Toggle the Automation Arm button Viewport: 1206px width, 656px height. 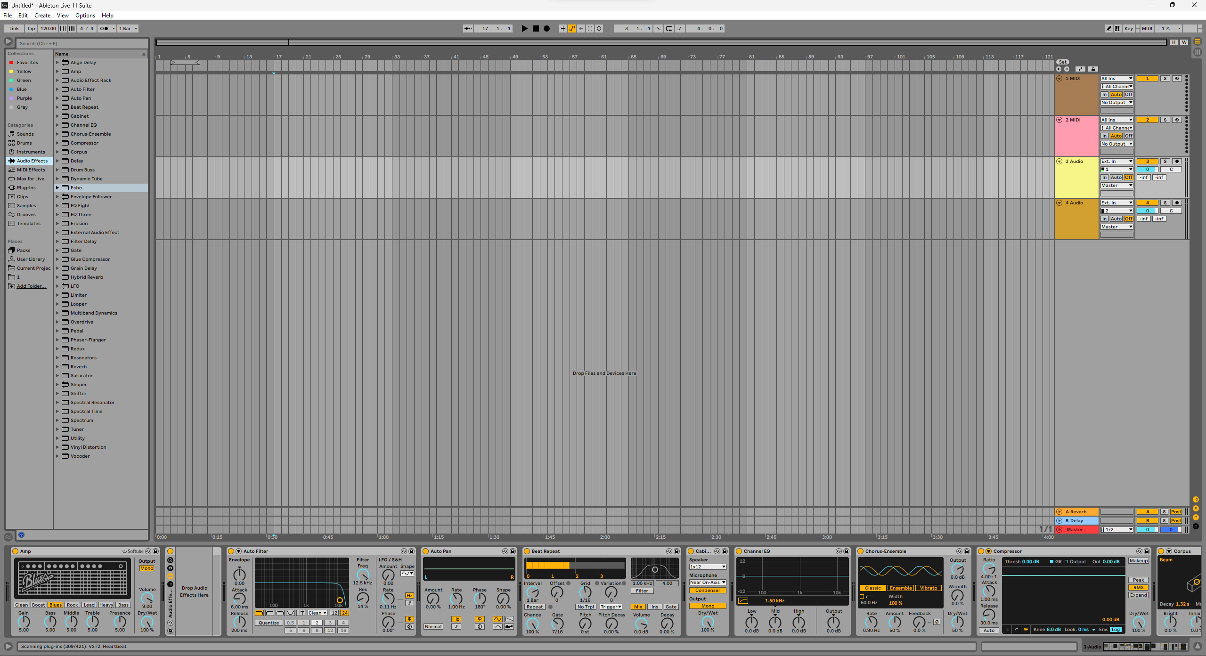(x=572, y=28)
